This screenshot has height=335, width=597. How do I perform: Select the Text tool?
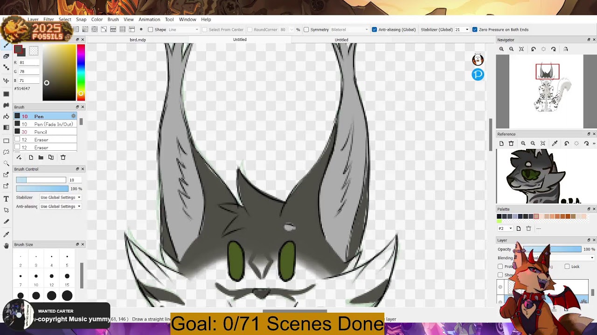click(x=6, y=199)
